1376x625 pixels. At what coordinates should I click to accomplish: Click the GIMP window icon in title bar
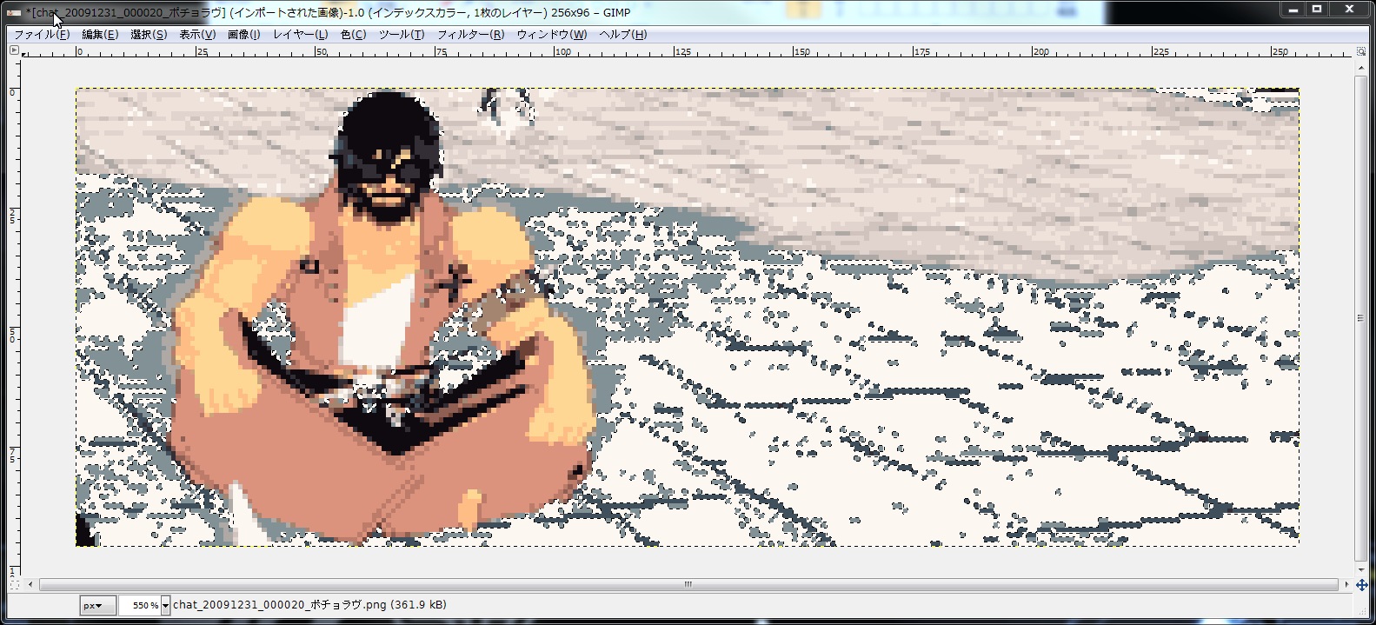(x=12, y=13)
